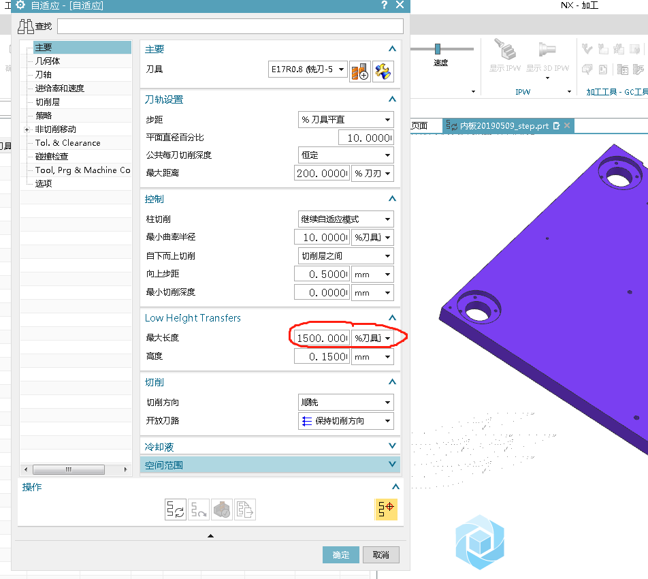This screenshot has width=648, height=579.
Task: Click the 最大距离 value field
Action: pyautogui.click(x=322, y=173)
